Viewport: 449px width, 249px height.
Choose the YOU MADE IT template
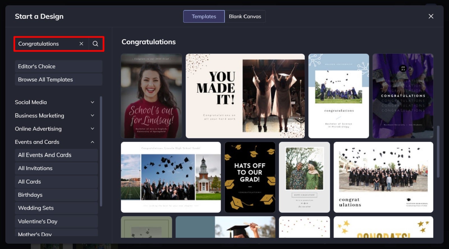[x=245, y=96]
